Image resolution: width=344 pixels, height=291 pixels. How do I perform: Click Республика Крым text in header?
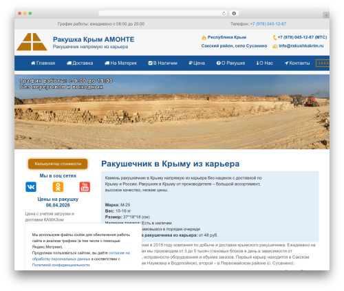tap(227, 37)
